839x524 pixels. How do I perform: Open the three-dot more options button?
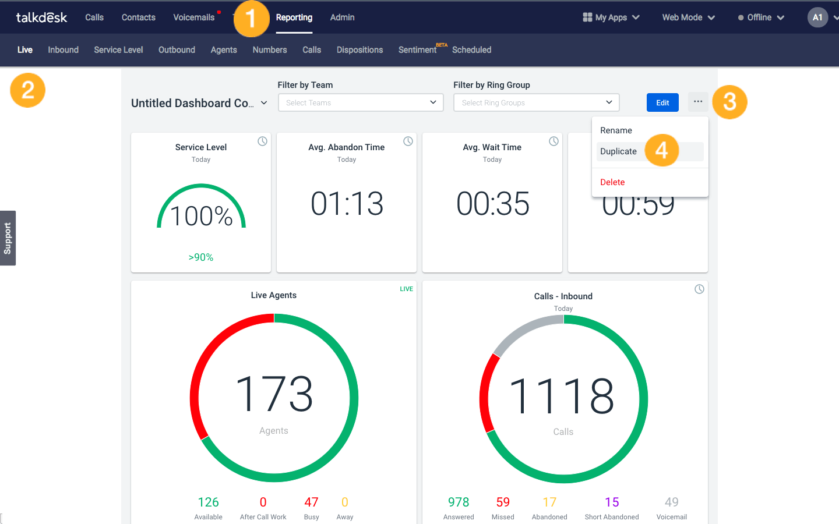tap(698, 102)
